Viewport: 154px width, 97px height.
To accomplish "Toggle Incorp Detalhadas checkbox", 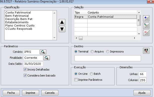I will [x=25, y=69].
